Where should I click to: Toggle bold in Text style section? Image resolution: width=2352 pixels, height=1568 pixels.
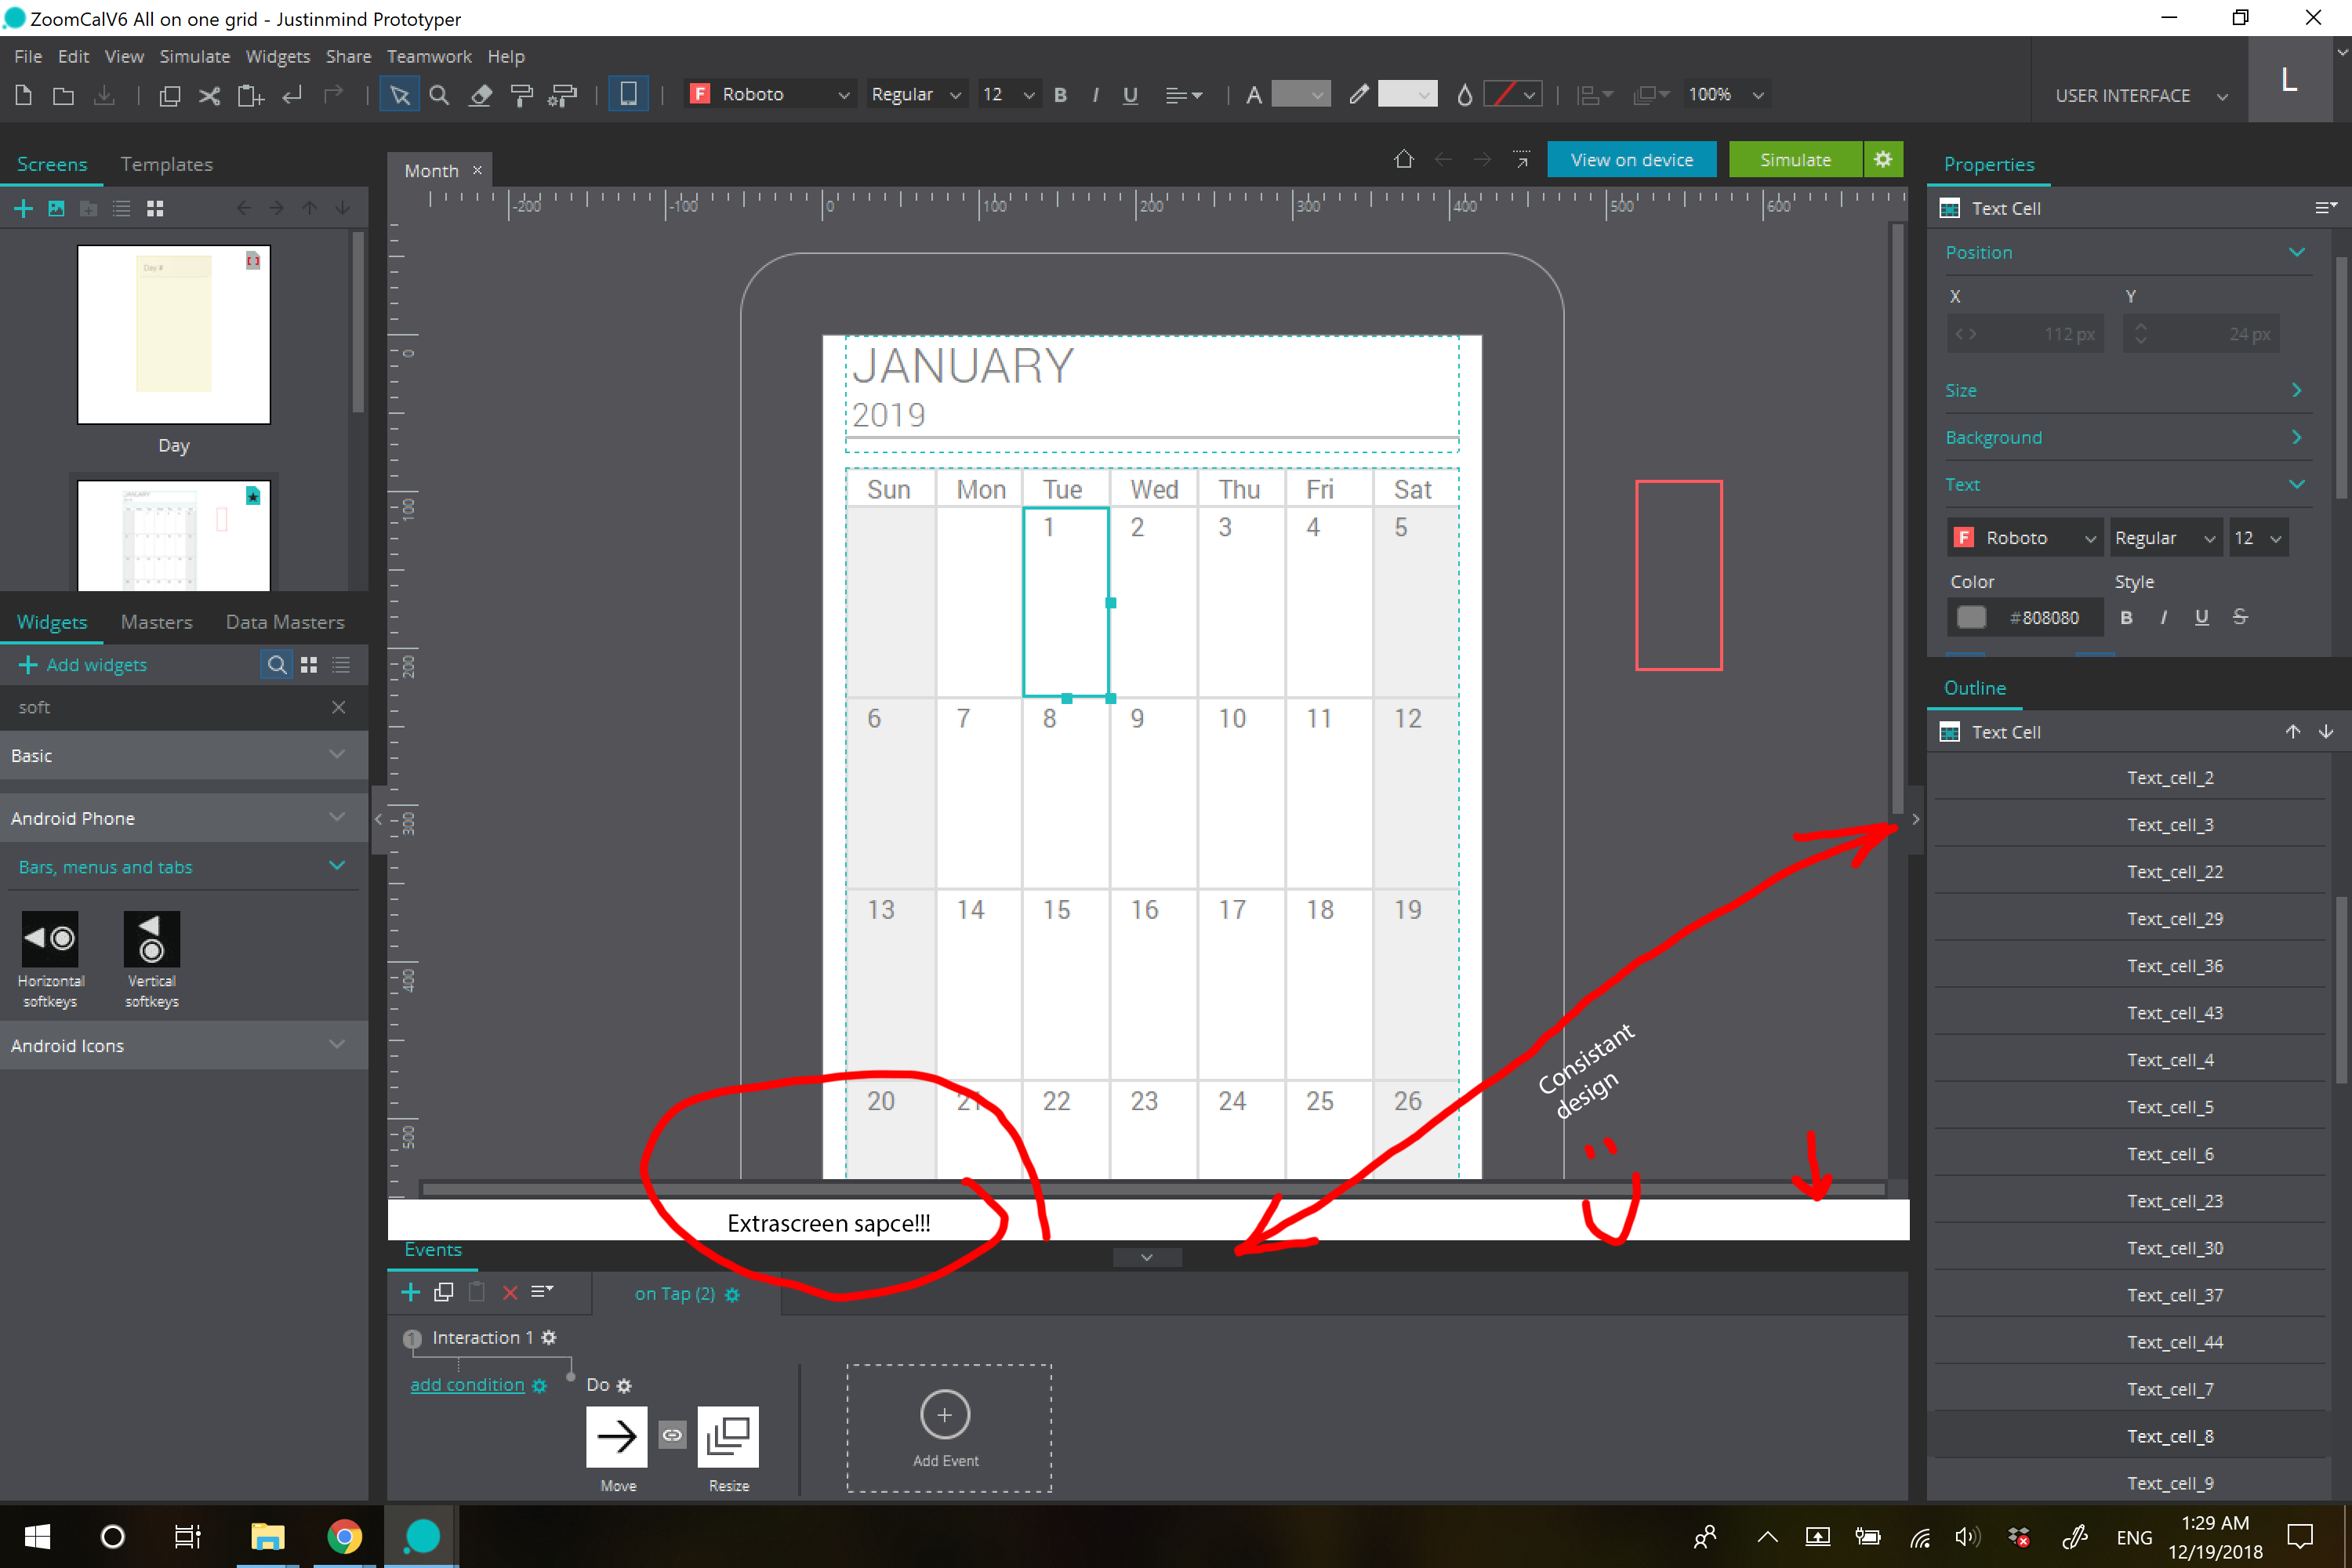point(2126,618)
